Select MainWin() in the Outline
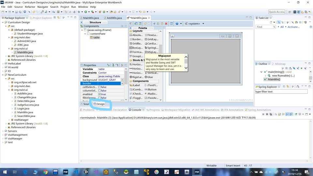Viewport: 313px width, 176px height. [274, 80]
